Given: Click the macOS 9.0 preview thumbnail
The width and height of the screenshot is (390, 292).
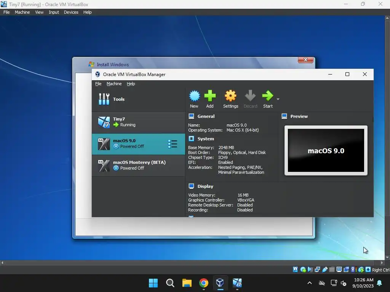Looking at the screenshot, I should coord(326,151).
